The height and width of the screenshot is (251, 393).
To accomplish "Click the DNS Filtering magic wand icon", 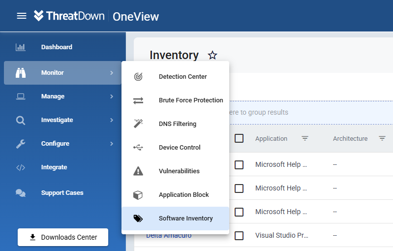I will (138, 124).
